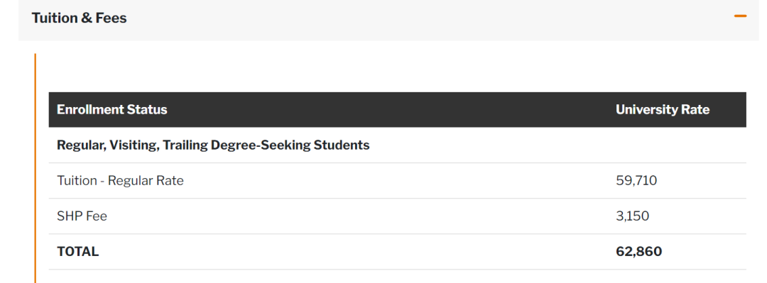The width and height of the screenshot is (767, 283).
Task: Select the bold TOTAL label
Action: point(78,252)
